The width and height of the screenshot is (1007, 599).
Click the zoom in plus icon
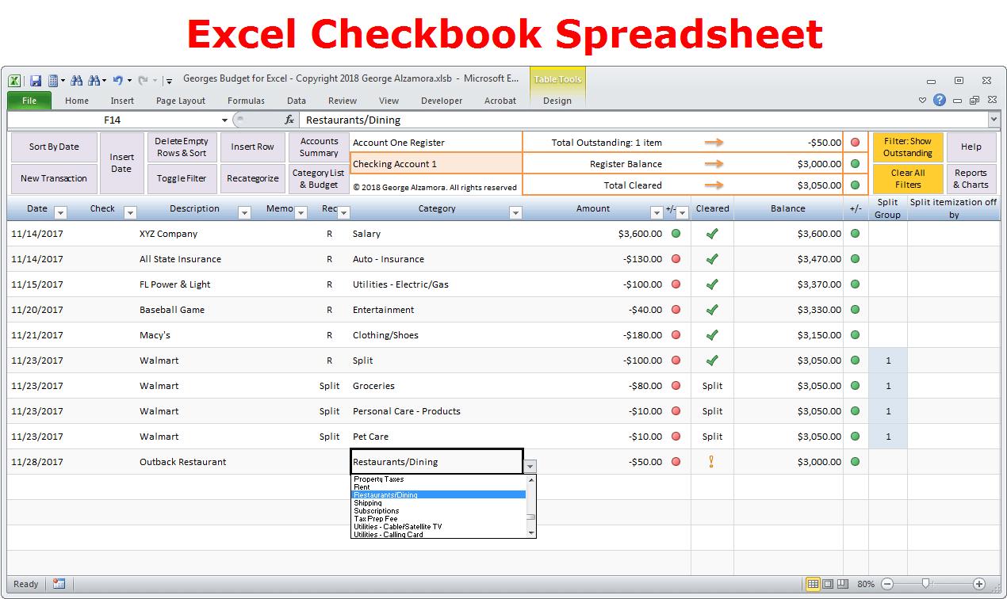[x=979, y=584]
